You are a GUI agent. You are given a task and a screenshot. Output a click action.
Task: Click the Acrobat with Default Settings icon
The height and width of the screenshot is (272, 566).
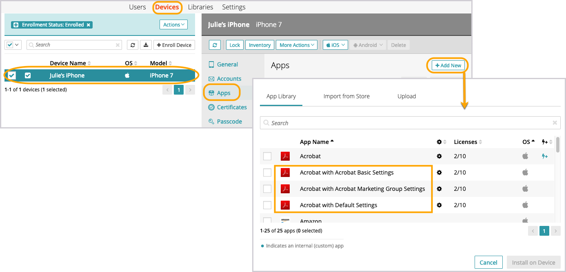[285, 205]
